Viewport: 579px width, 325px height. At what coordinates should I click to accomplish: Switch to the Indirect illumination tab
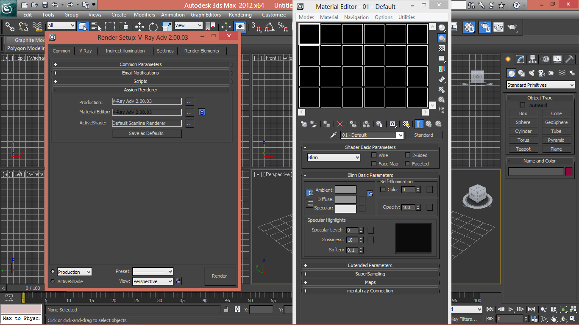coord(125,51)
